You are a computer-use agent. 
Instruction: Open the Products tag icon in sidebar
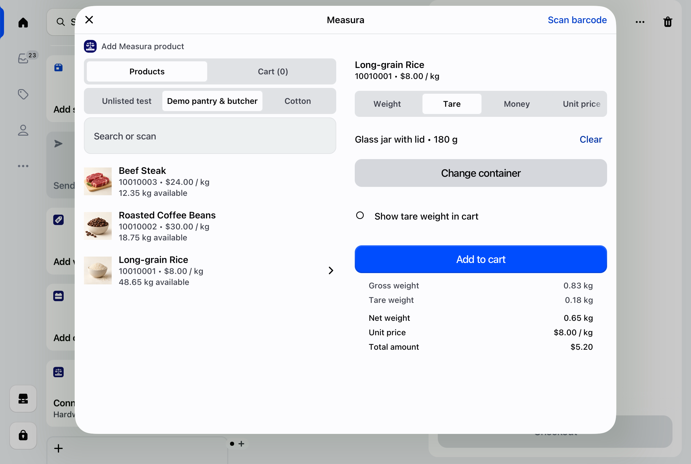(23, 94)
